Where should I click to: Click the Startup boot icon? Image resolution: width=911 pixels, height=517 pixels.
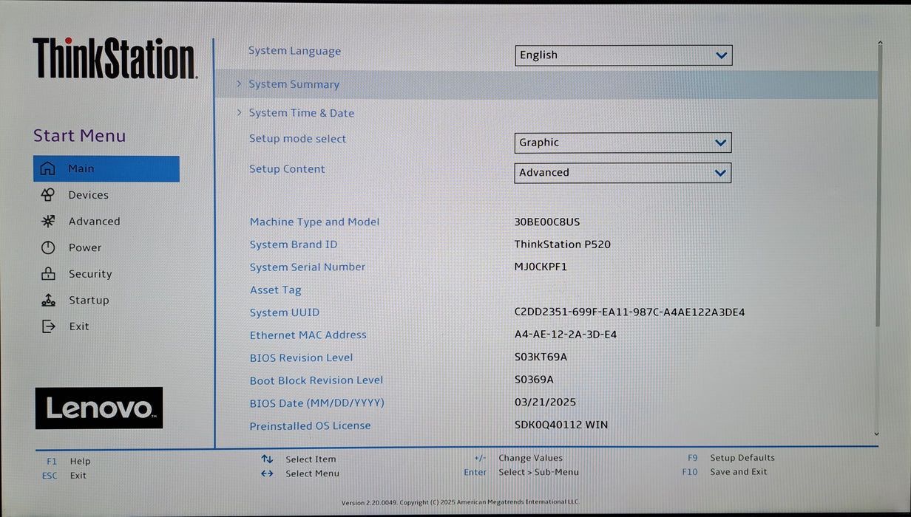pos(47,300)
